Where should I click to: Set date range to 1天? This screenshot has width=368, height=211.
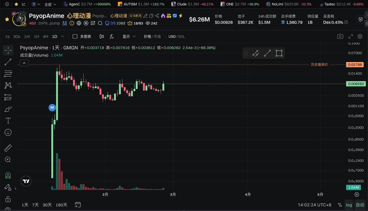pos(25,205)
